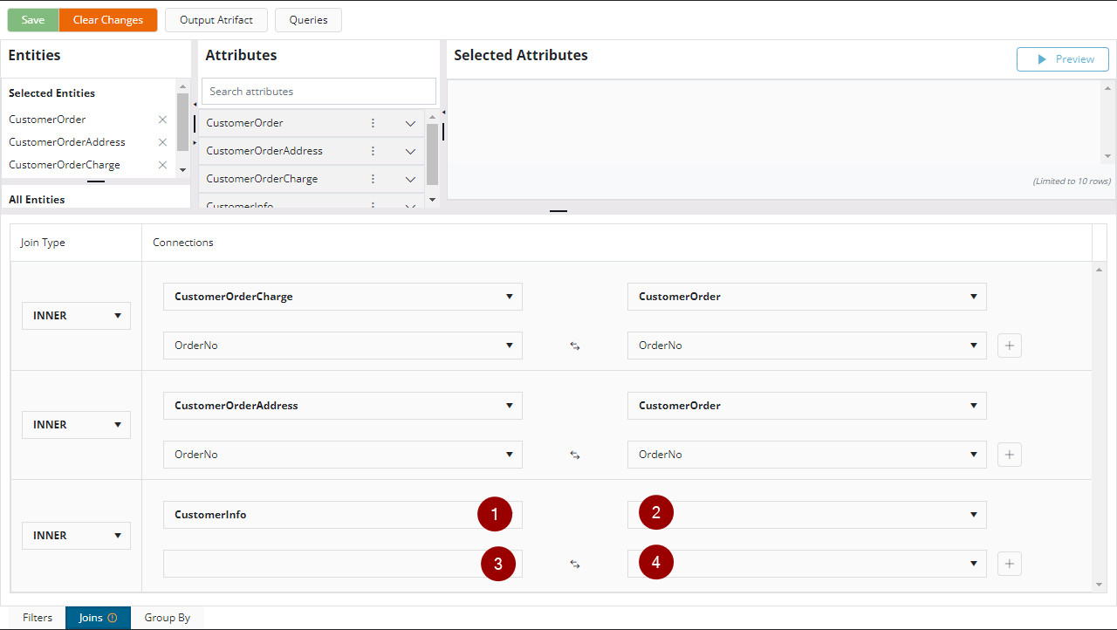Click the Save button
1117x630 pixels.
click(x=33, y=20)
